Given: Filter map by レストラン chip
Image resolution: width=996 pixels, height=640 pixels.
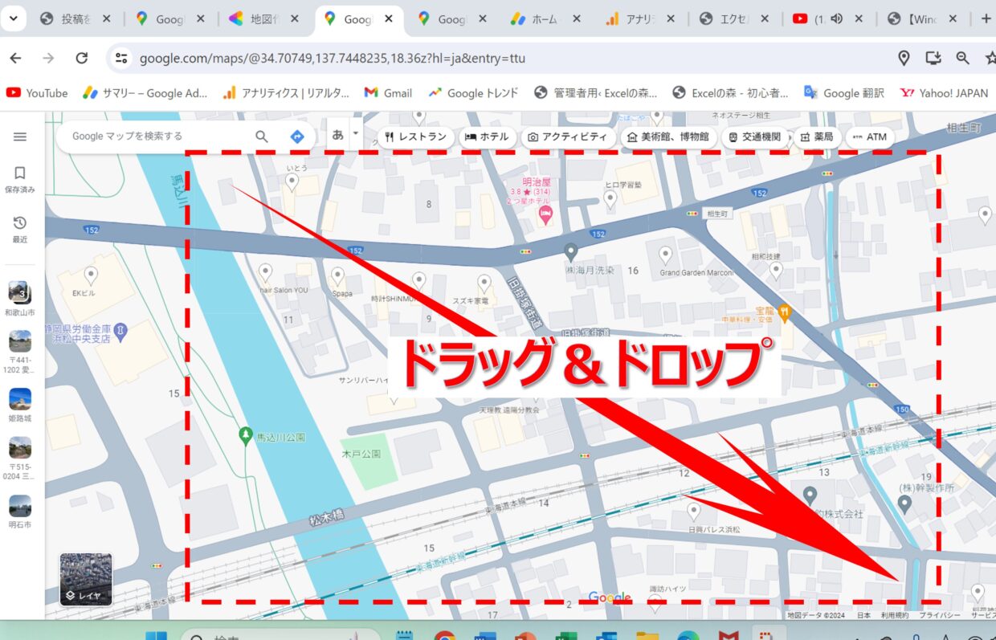Looking at the screenshot, I should click(x=415, y=137).
